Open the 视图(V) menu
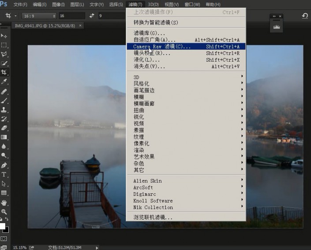This screenshot has height=250, width=311. pyautogui.click(x=172, y=4)
